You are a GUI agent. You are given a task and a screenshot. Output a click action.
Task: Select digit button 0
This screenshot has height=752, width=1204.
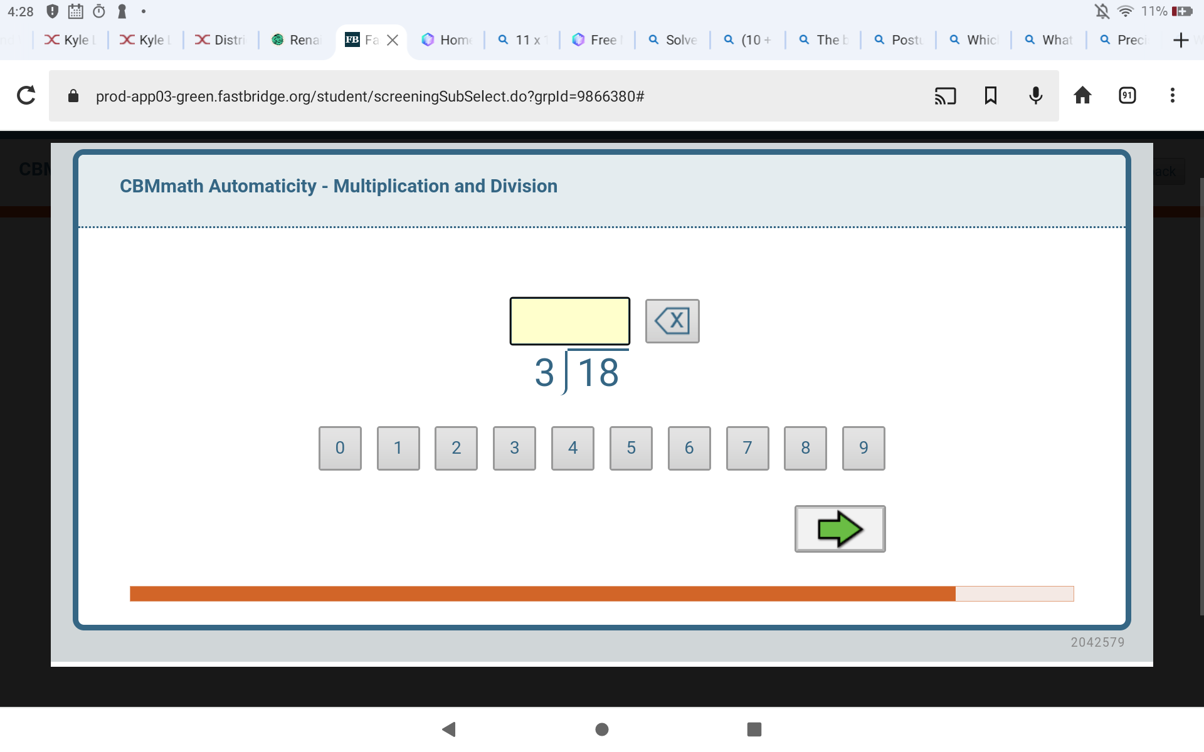340,447
